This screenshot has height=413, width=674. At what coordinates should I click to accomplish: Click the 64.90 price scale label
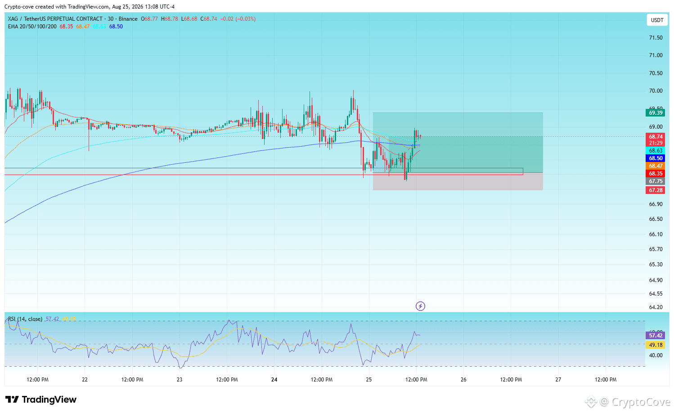pyautogui.click(x=656, y=280)
